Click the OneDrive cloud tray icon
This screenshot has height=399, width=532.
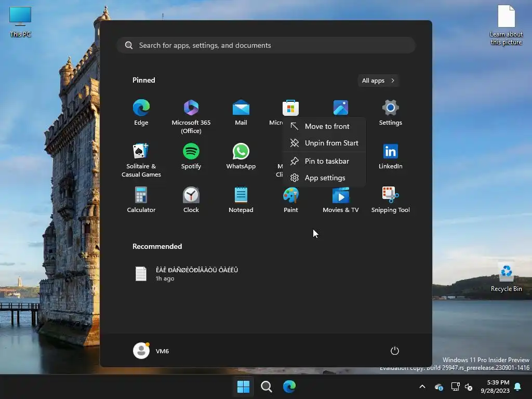[x=438, y=387]
